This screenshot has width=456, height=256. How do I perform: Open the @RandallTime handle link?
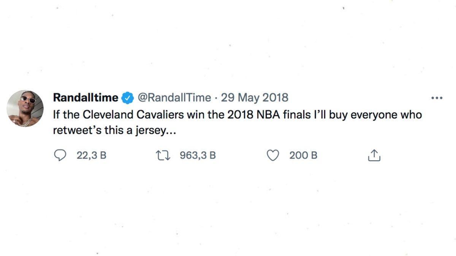(x=173, y=98)
